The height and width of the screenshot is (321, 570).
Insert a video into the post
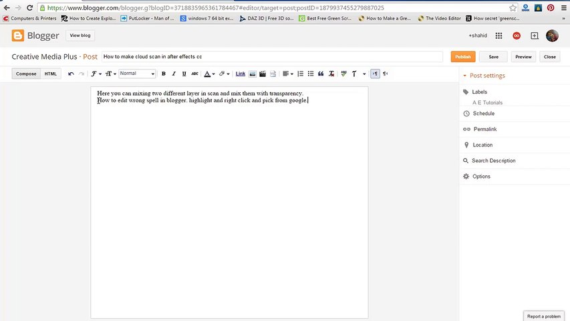263,74
